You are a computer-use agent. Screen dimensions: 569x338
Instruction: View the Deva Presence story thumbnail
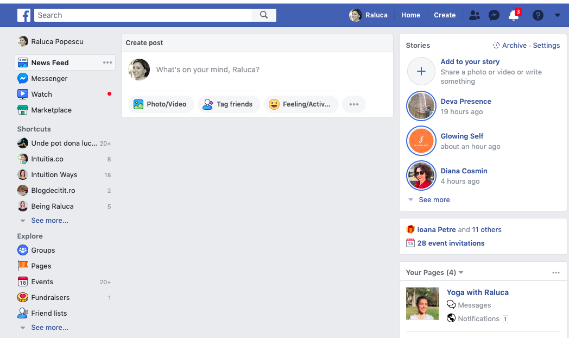coord(421,106)
